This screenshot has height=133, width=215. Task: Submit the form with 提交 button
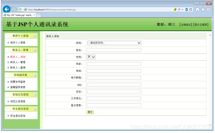pos(90,112)
